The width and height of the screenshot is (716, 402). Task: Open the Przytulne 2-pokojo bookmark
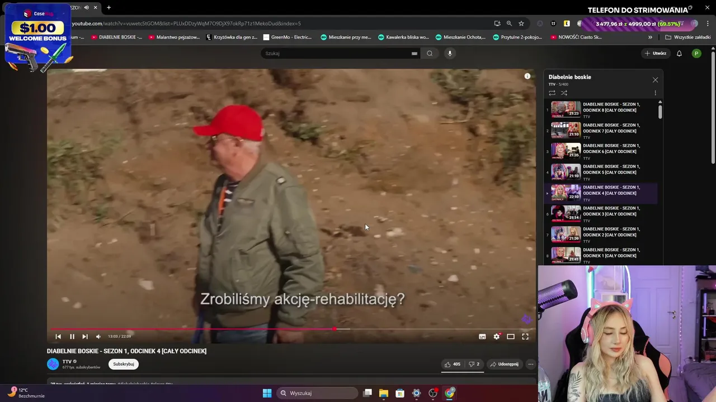point(518,37)
